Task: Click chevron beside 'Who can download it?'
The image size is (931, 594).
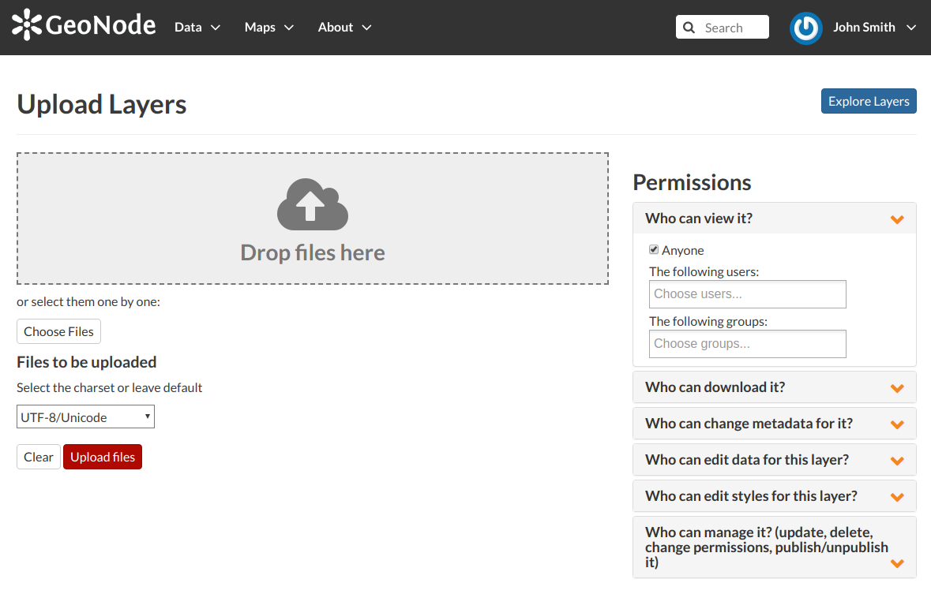Action: [x=896, y=388]
